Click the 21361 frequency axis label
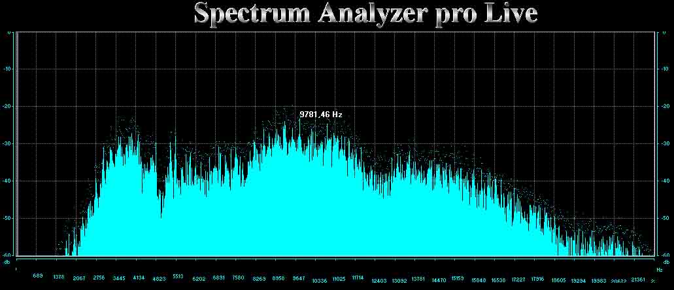Screen dimensions: 674x290 coord(638,280)
